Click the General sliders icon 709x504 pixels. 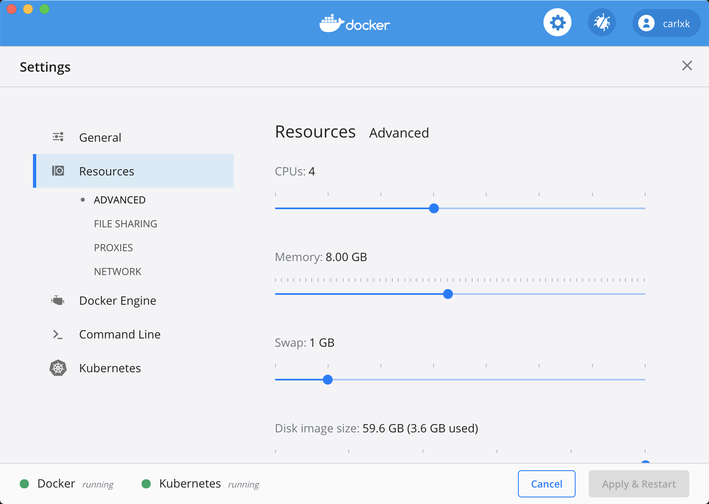(58, 137)
